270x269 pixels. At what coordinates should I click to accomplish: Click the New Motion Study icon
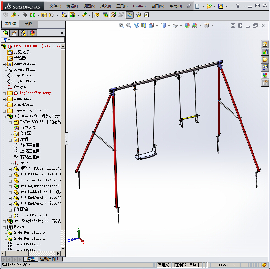coord(97,15)
